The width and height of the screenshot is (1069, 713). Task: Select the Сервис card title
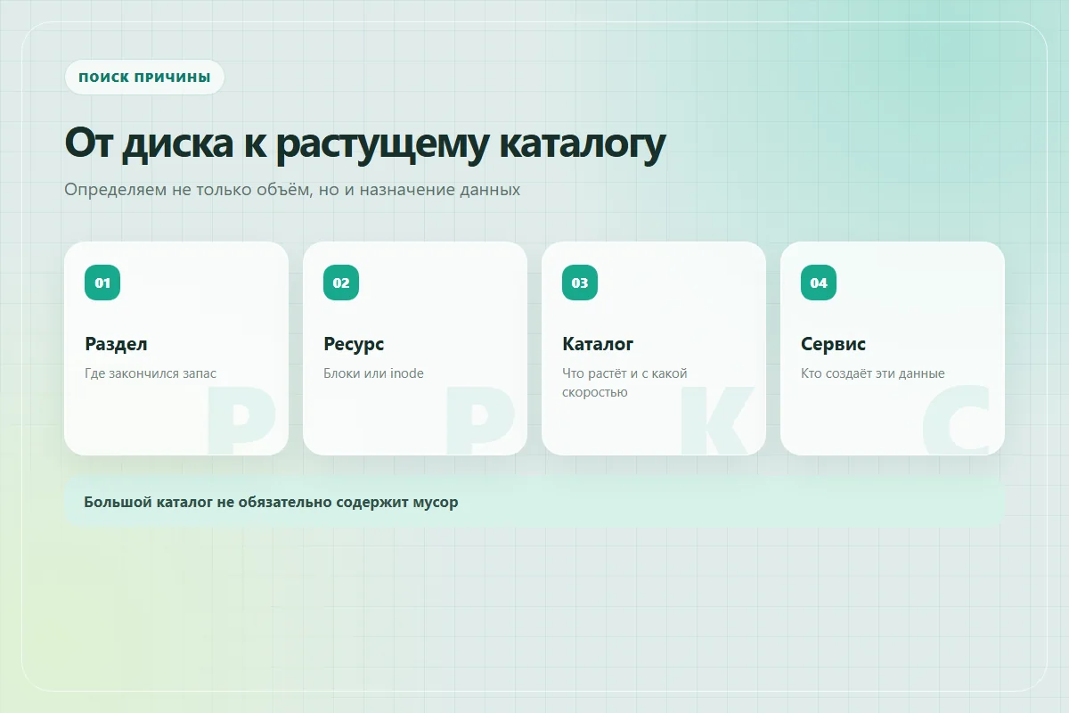pos(833,344)
